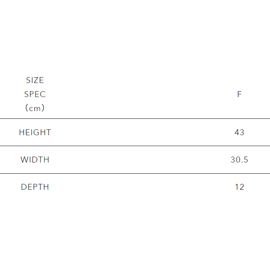The width and height of the screenshot is (270, 270).
Task: Click the digit 3 in the 30.5 value
Action: [233, 160]
